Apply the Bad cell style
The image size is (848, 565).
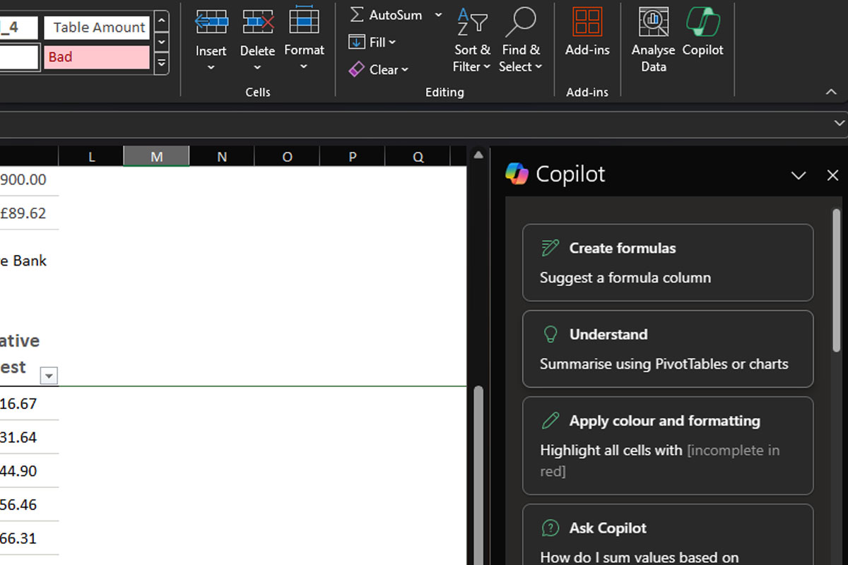click(x=97, y=57)
